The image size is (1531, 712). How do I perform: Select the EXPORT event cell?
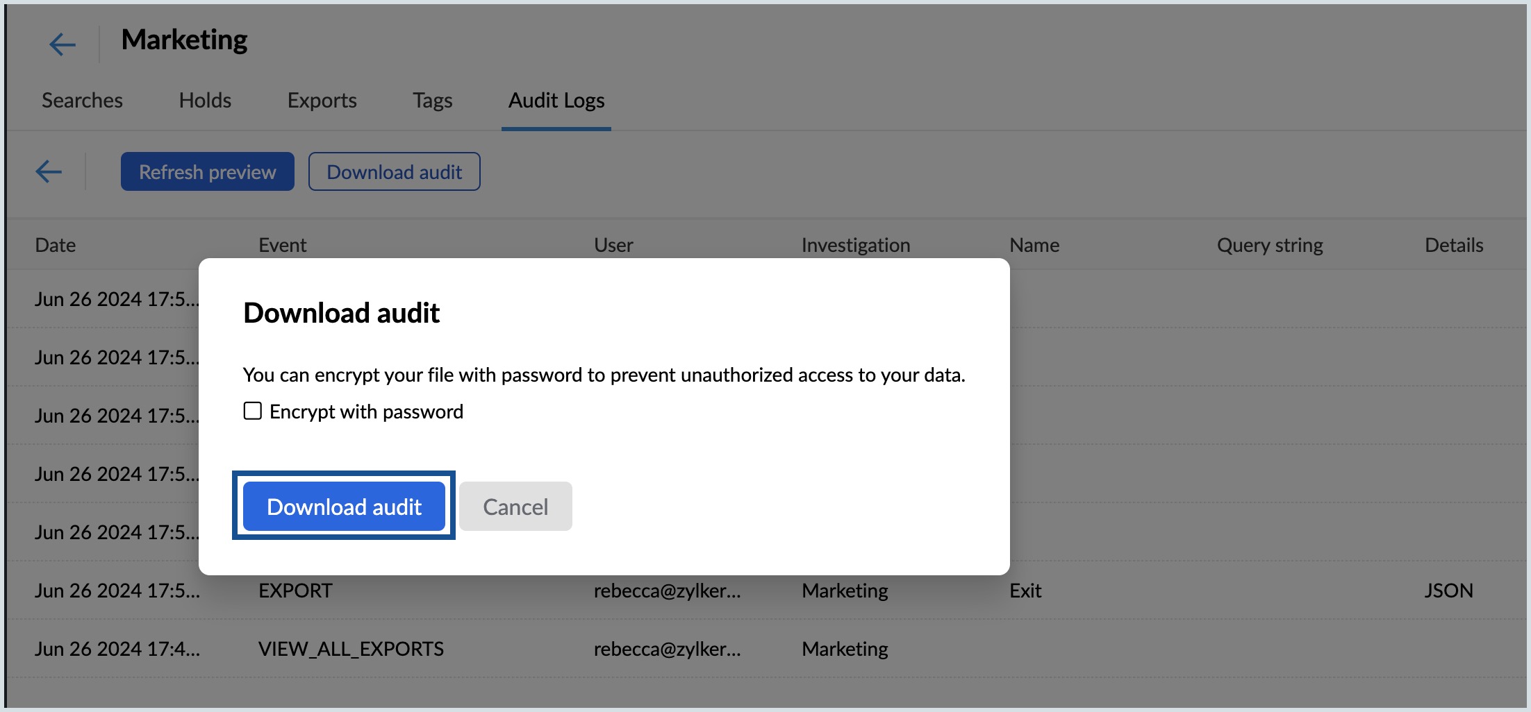click(x=296, y=591)
